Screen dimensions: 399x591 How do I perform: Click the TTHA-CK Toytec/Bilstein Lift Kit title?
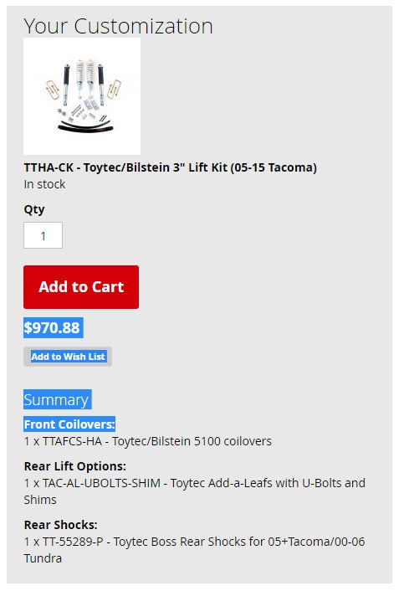point(171,167)
